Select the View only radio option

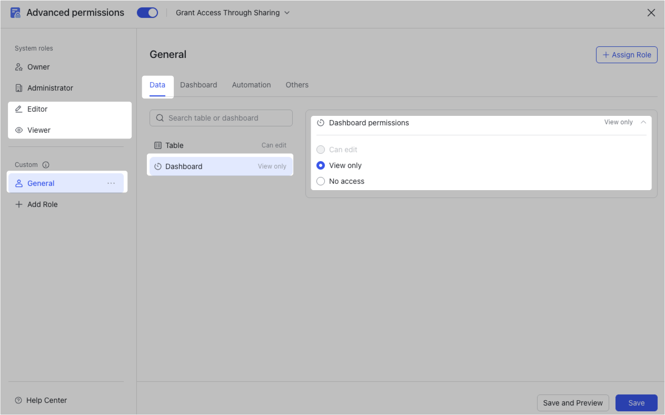tap(321, 165)
